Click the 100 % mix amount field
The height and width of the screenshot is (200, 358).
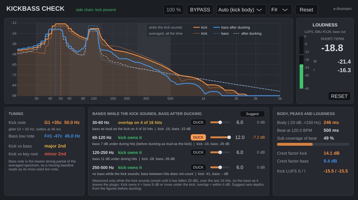tap(174, 10)
